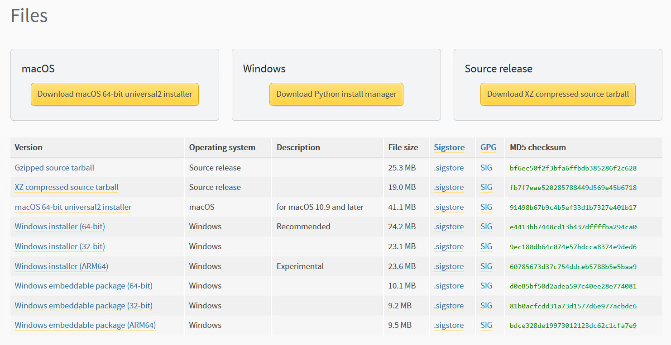Open Windows embeddable package (ARM64) link
The image size is (671, 345).
pos(85,325)
